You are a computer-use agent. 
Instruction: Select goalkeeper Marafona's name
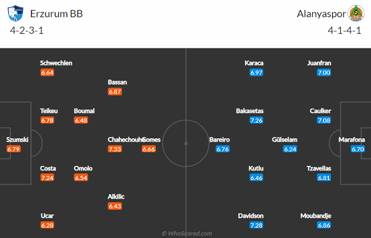click(x=352, y=139)
